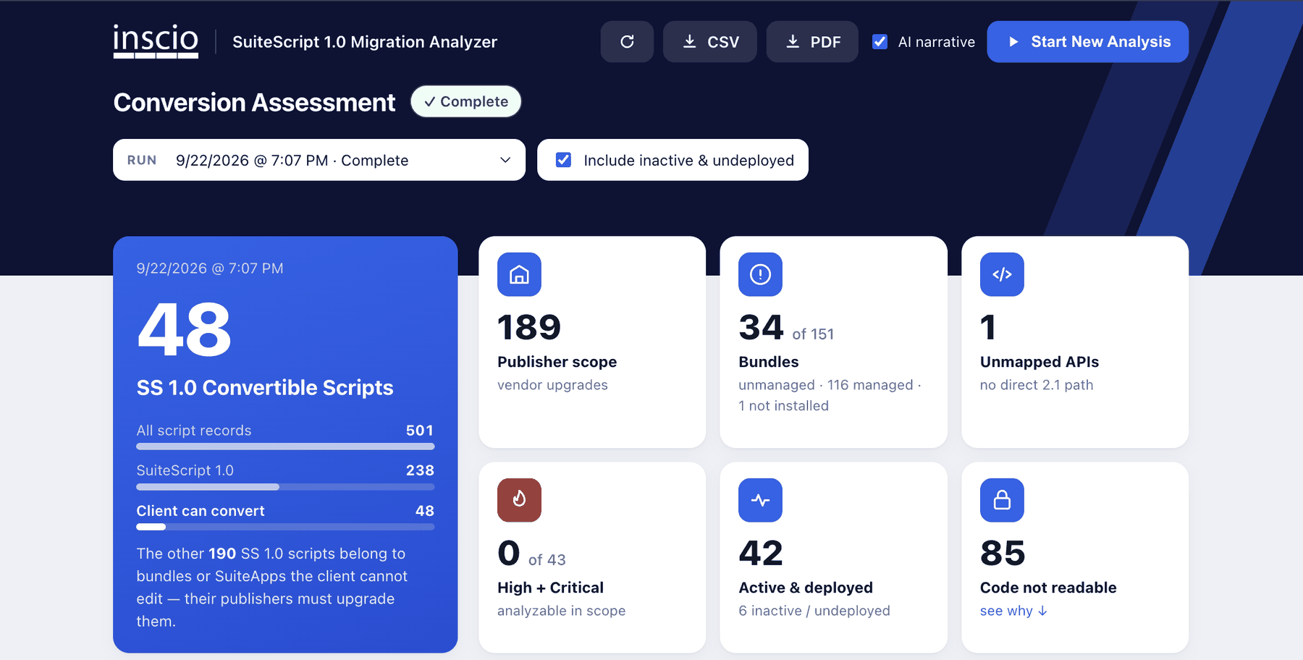Click the '42' Active & deployed count

(761, 554)
